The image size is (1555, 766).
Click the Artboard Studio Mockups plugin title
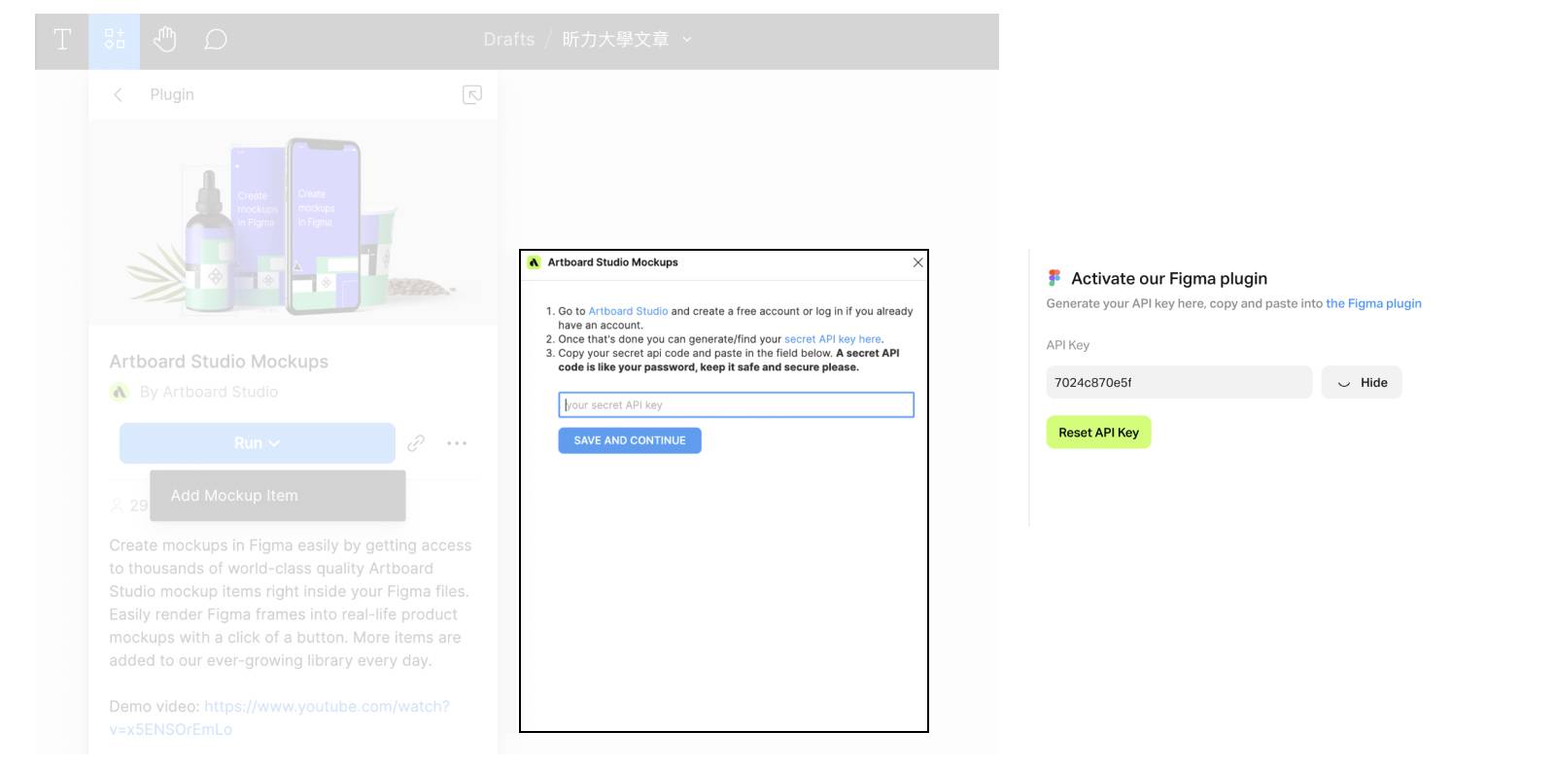coord(219,362)
